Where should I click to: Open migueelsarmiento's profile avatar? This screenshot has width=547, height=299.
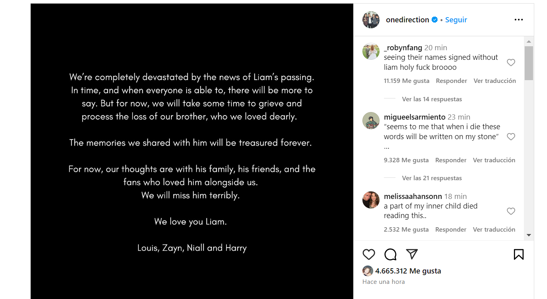click(x=371, y=121)
